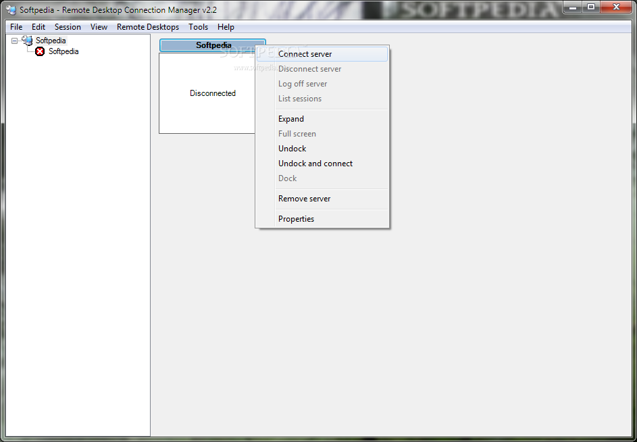Open the Remote Desktops menu
637x442 pixels.
click(x=148, y=27)
